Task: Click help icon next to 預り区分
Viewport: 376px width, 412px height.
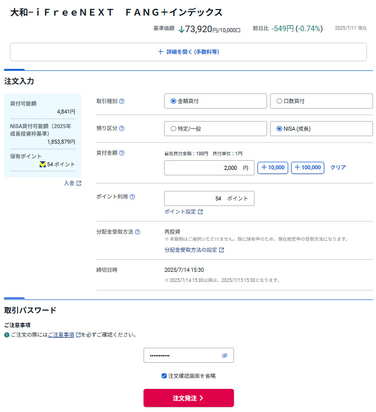Action: pyautogui.click(x=122, y=129)
